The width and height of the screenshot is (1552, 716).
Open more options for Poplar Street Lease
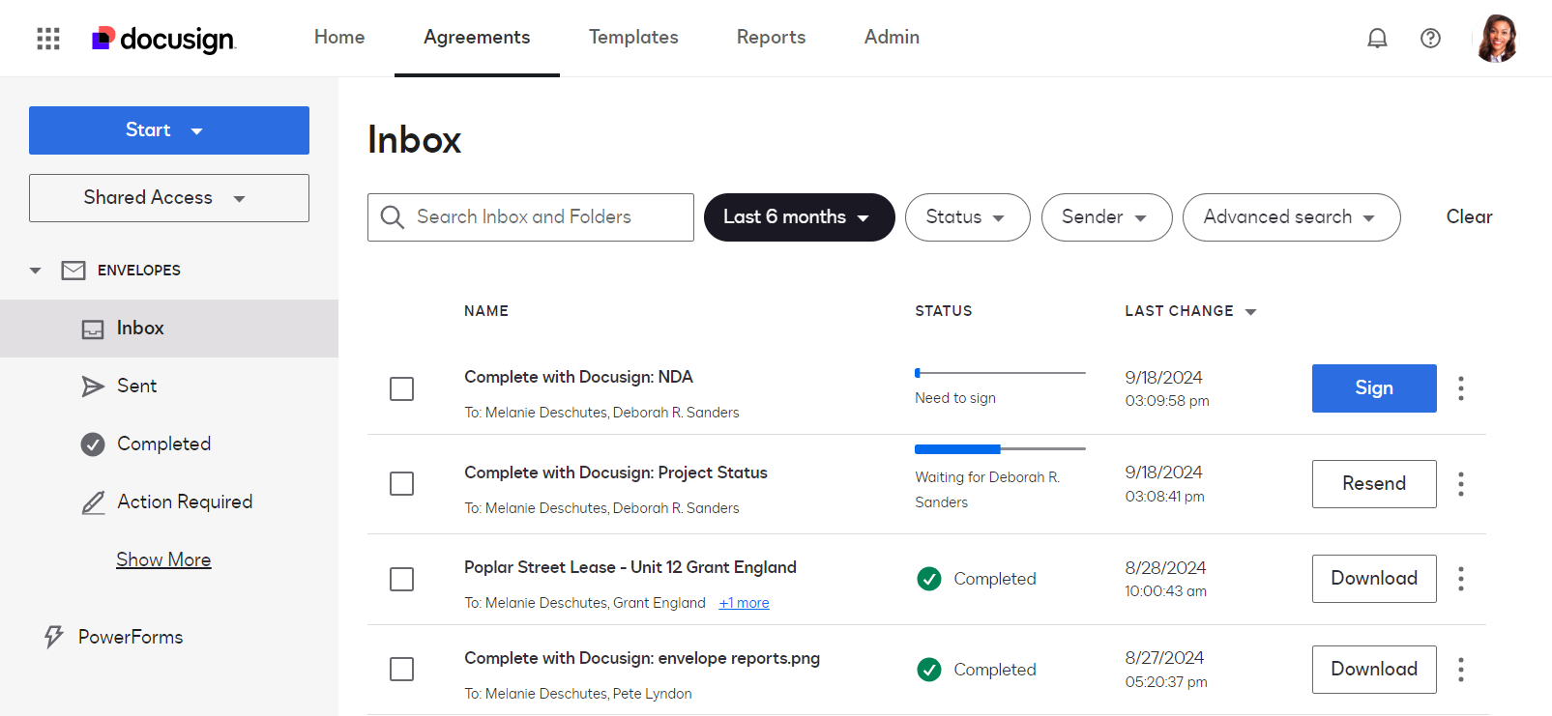click(1460, 579)
